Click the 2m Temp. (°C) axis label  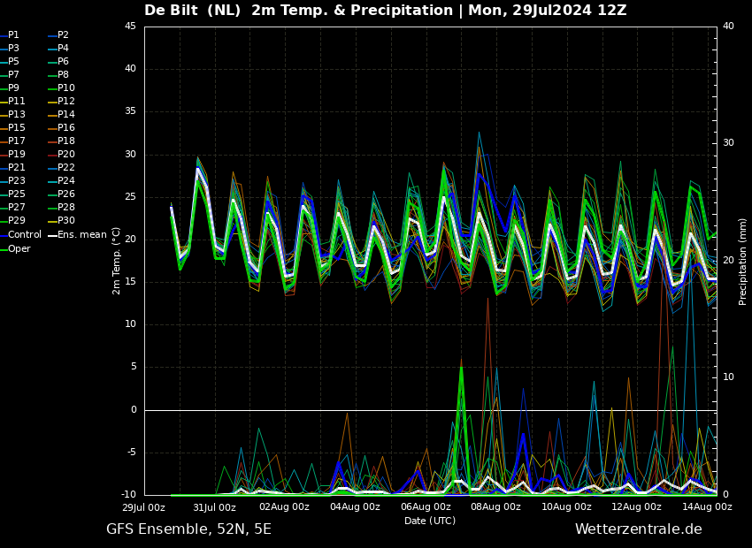pos(116,261)
